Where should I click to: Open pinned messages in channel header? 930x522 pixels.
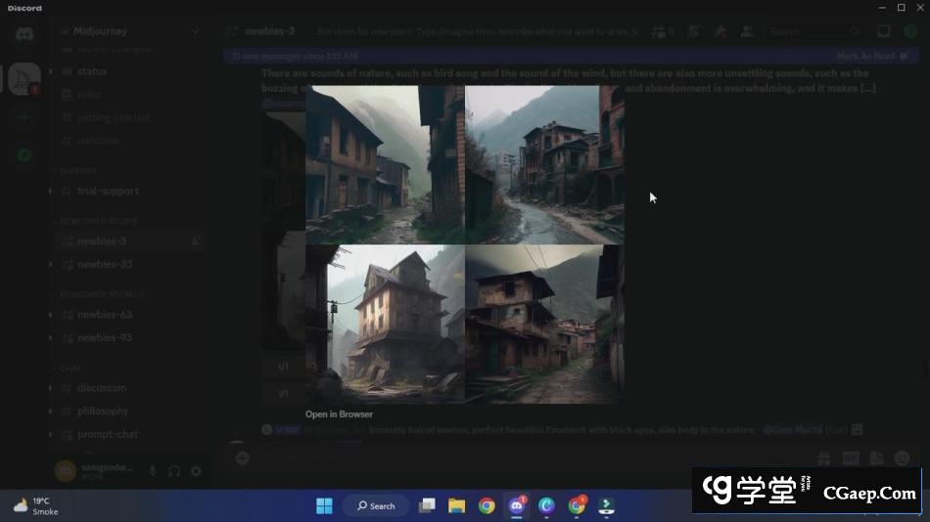721,31
